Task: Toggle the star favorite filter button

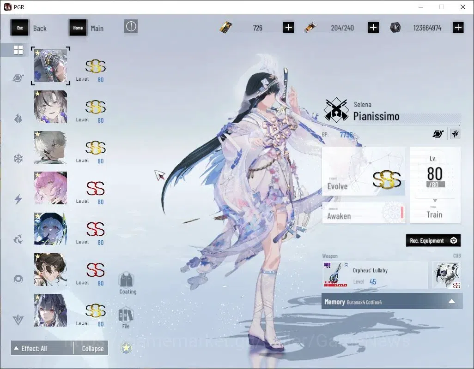Action: (x=126, y=348)
